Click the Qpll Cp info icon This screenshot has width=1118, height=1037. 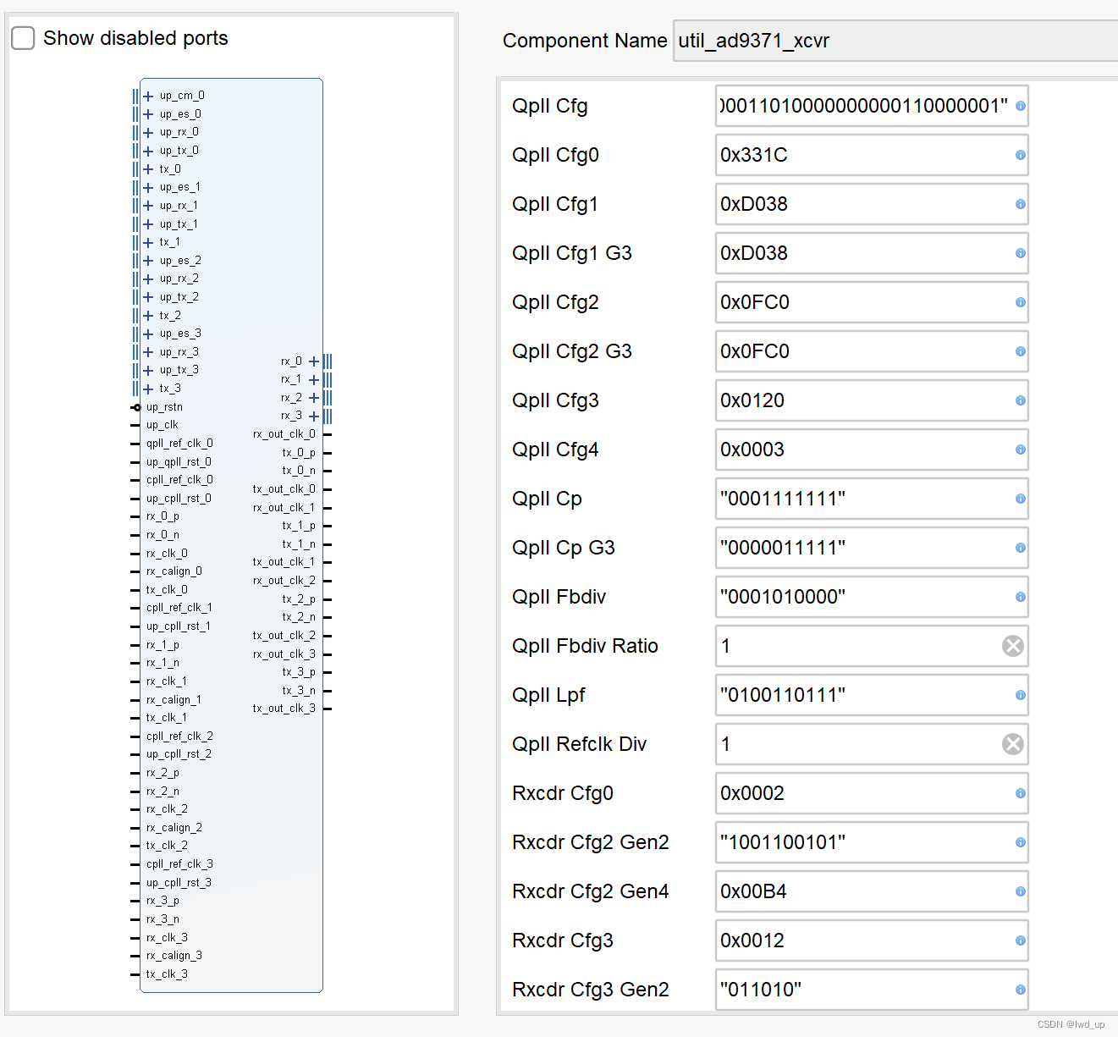[1021, 499]
